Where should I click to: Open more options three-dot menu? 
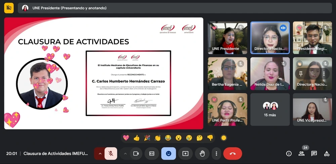tap(216, 154)
